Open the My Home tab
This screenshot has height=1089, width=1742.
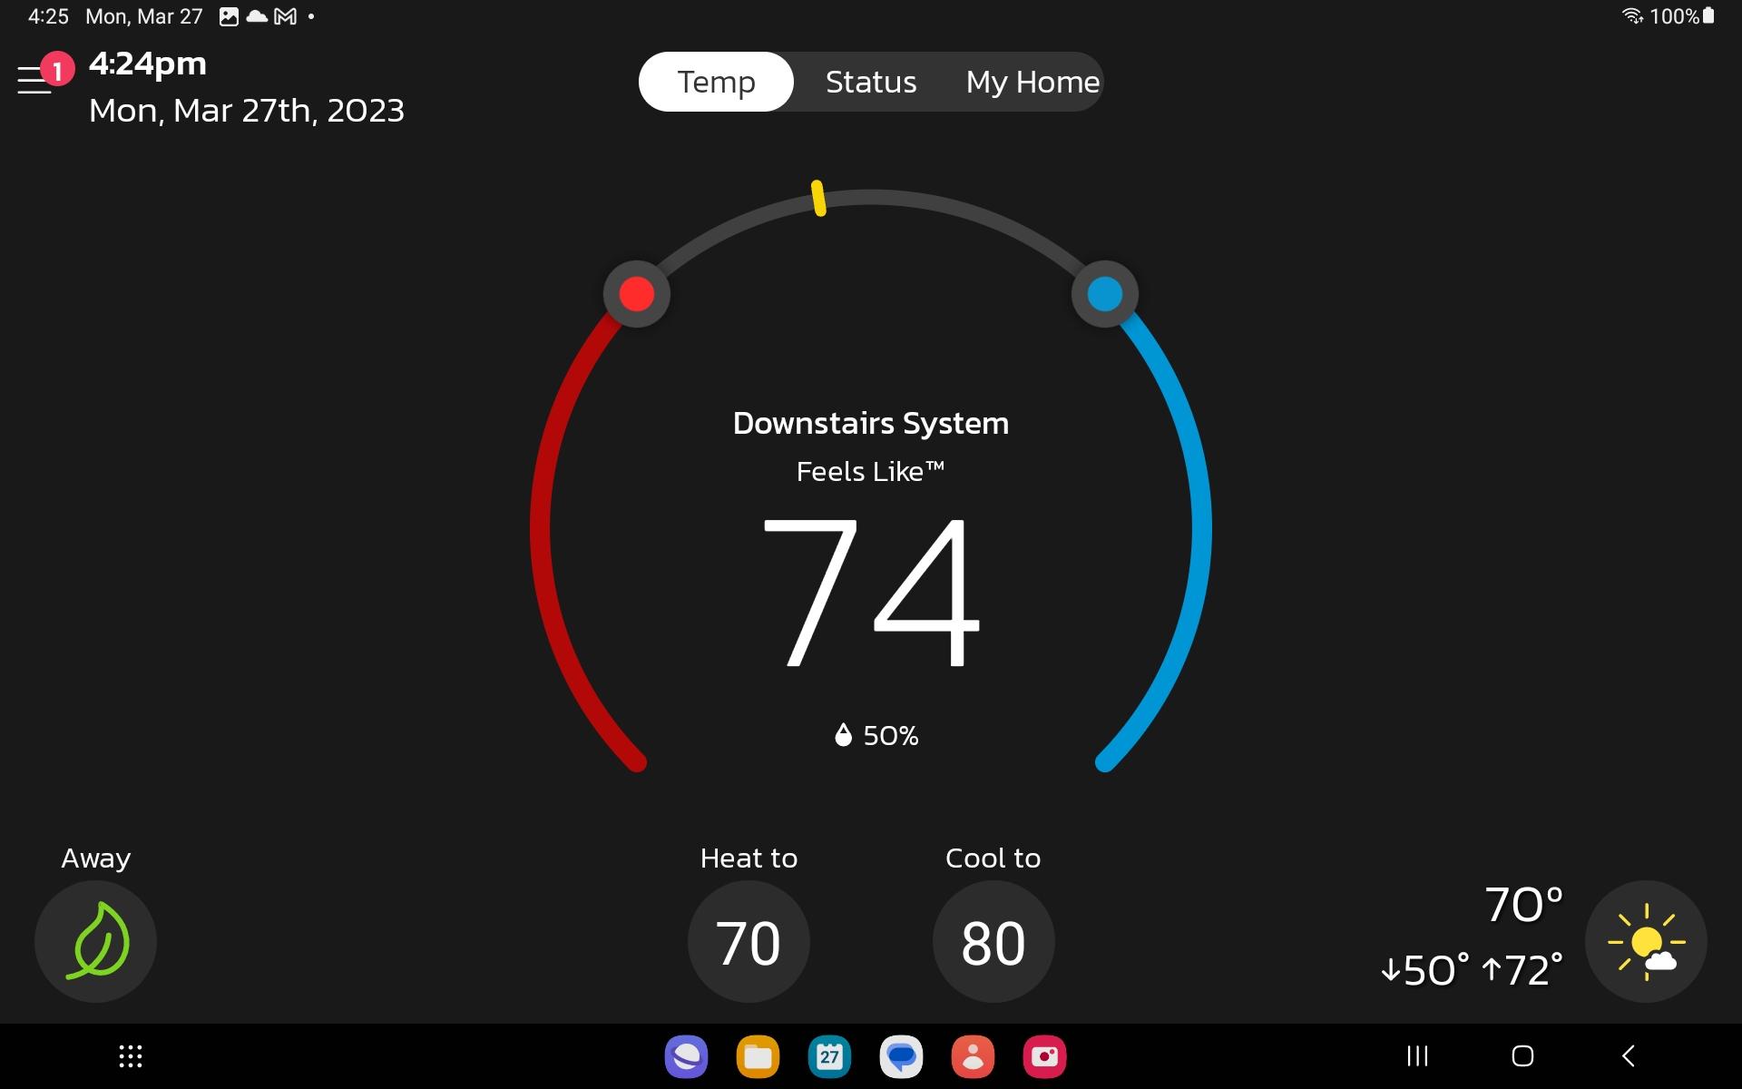[1032, 82]
